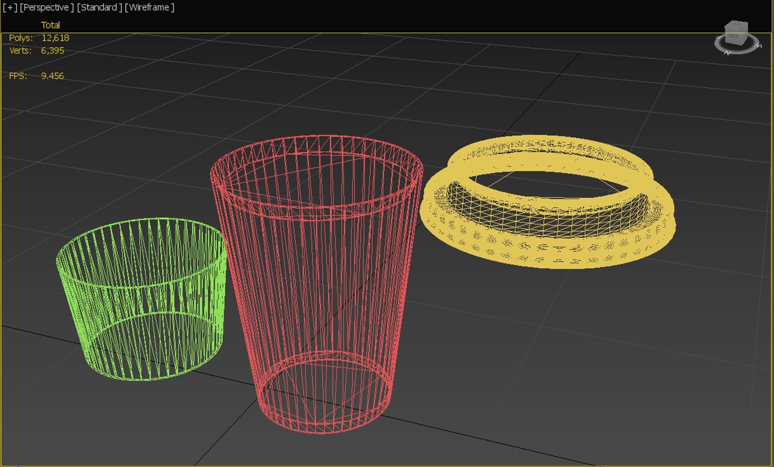
Task: Open the [Wireframe] shading menu
Action: point(150,7)
